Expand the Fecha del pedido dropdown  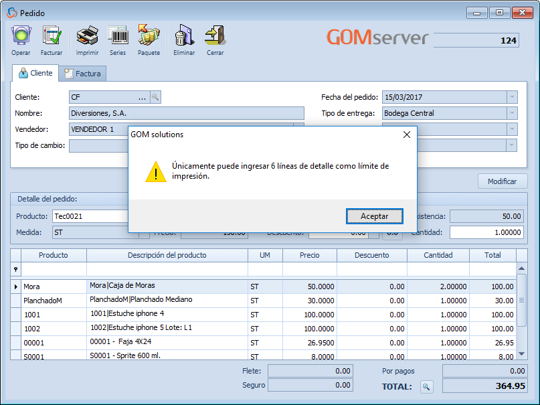tap(512, 97)
